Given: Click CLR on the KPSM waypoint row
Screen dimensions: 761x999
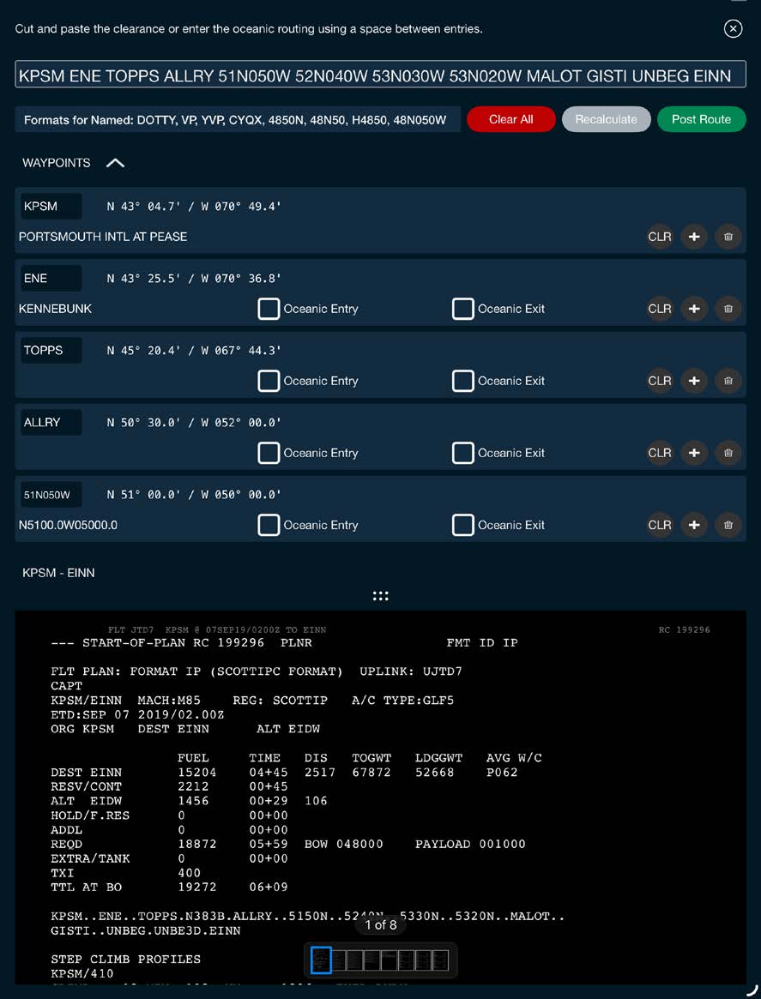Looking at the screenshot, I should coord(659,237).
